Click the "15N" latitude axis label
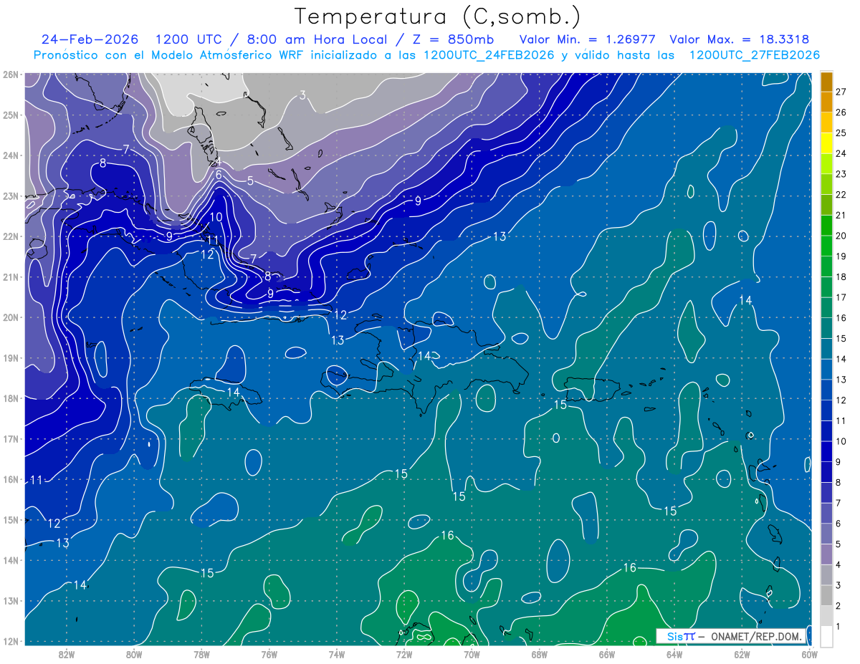The image size is (860, 664). pos(10,519)
